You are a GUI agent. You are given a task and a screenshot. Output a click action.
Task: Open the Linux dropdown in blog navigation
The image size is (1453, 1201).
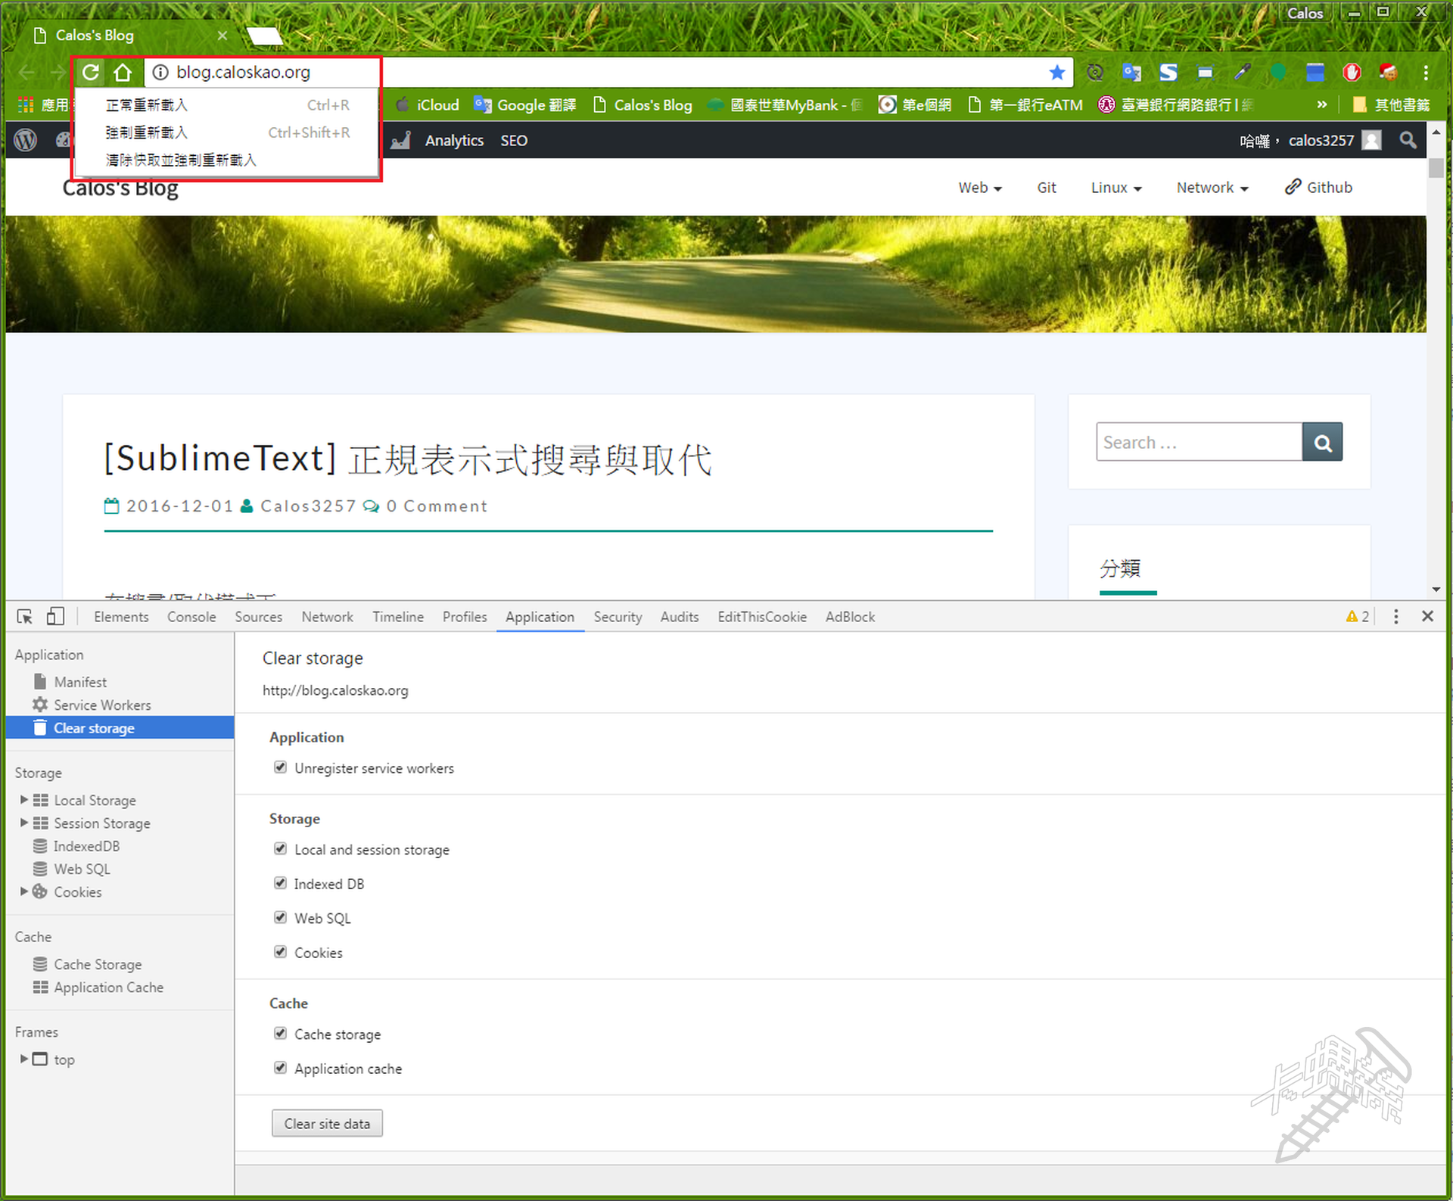[1115, 188]
